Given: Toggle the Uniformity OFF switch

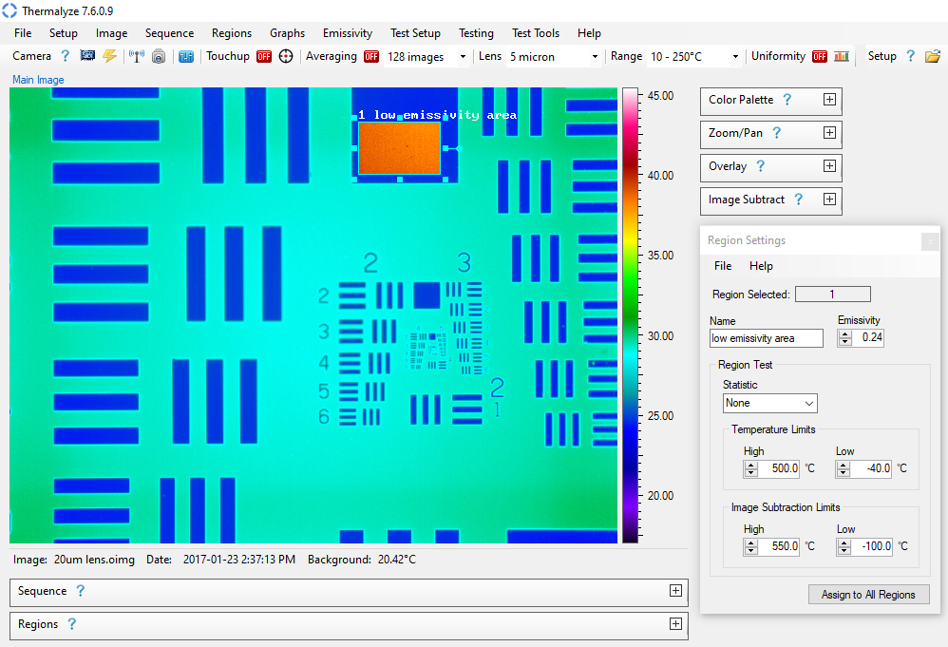Looking at the screenshot, I should tap(820, 56).
